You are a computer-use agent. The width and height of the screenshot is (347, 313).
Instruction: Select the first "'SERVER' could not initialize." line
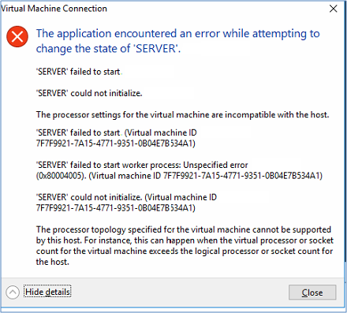point(89,93)
